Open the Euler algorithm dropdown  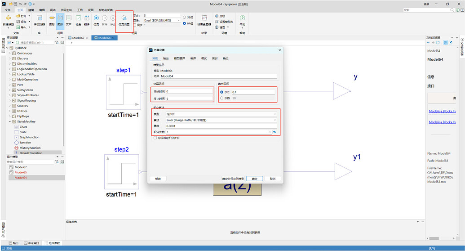click(x=221, y=120)
